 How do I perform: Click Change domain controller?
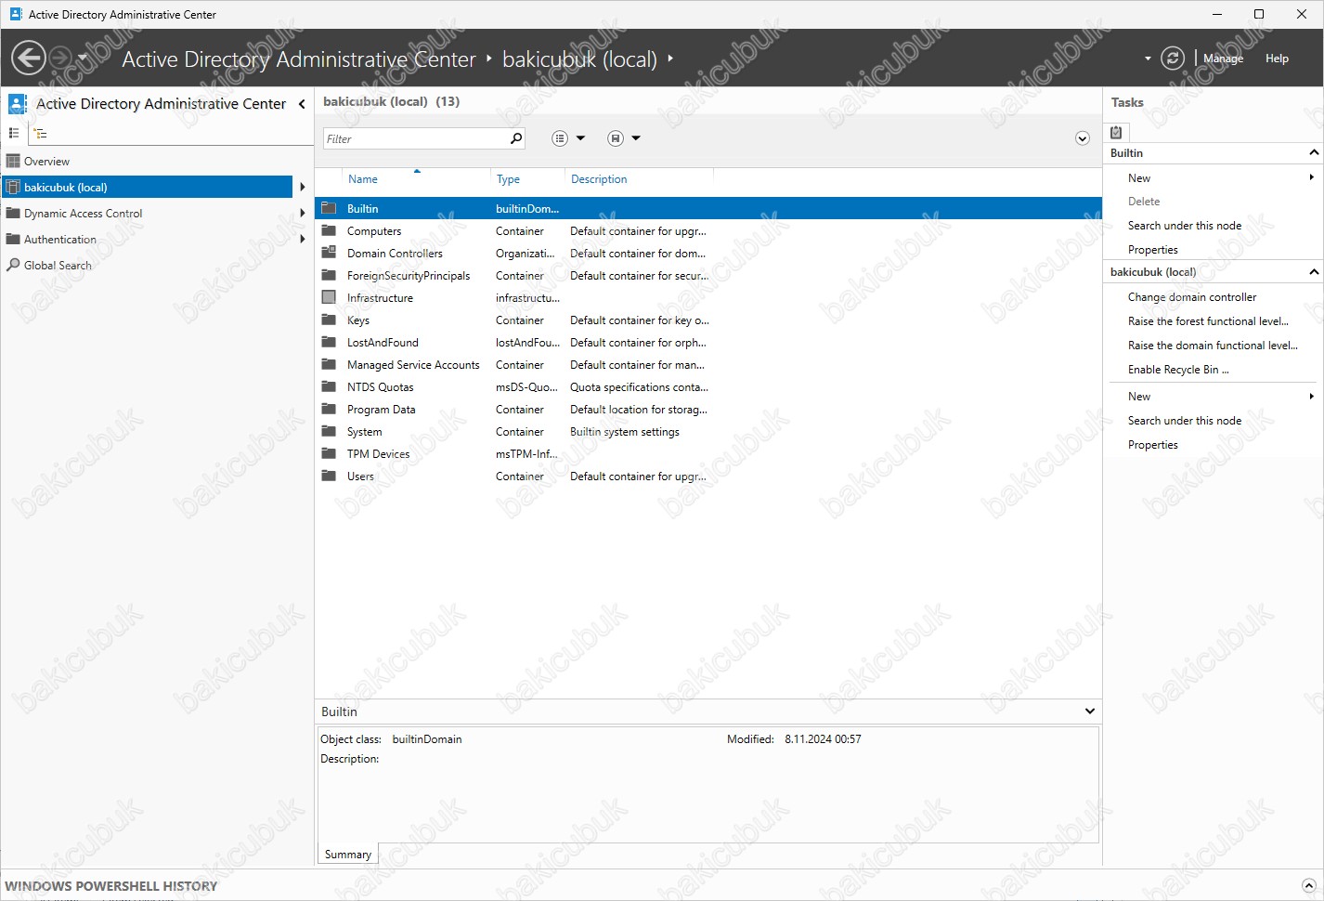coord(1192,297)
